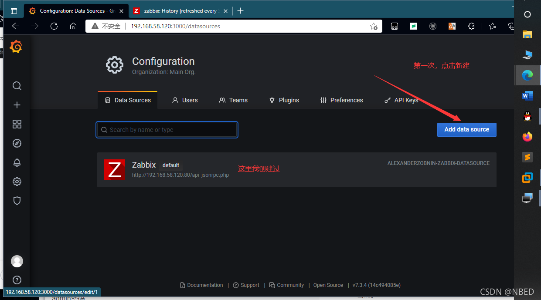Add page to favorites star icon
This screenshot has width=541, height=300.
[374, 26]
